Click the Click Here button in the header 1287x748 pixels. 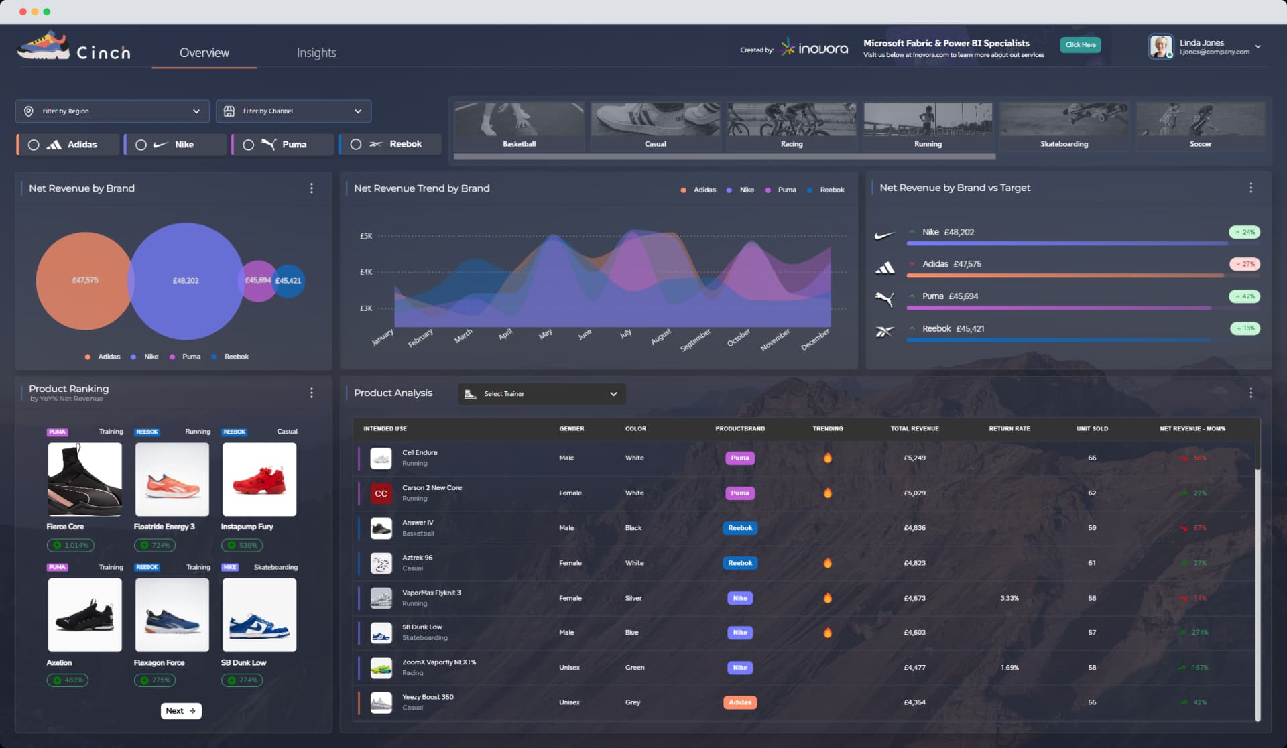click(1080, 44)
